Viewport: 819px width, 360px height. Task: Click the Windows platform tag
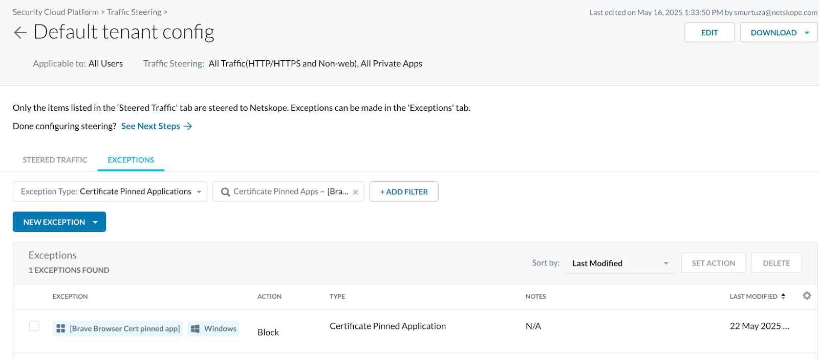coord(213,328)
